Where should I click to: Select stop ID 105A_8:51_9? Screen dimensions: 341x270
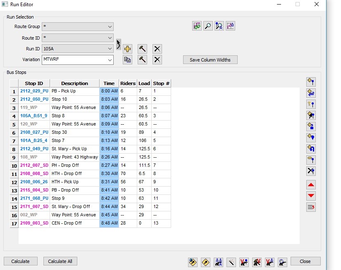tap(34, 116)
